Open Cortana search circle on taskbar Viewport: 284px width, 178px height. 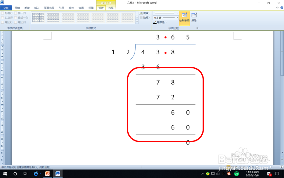click(15, 174)
